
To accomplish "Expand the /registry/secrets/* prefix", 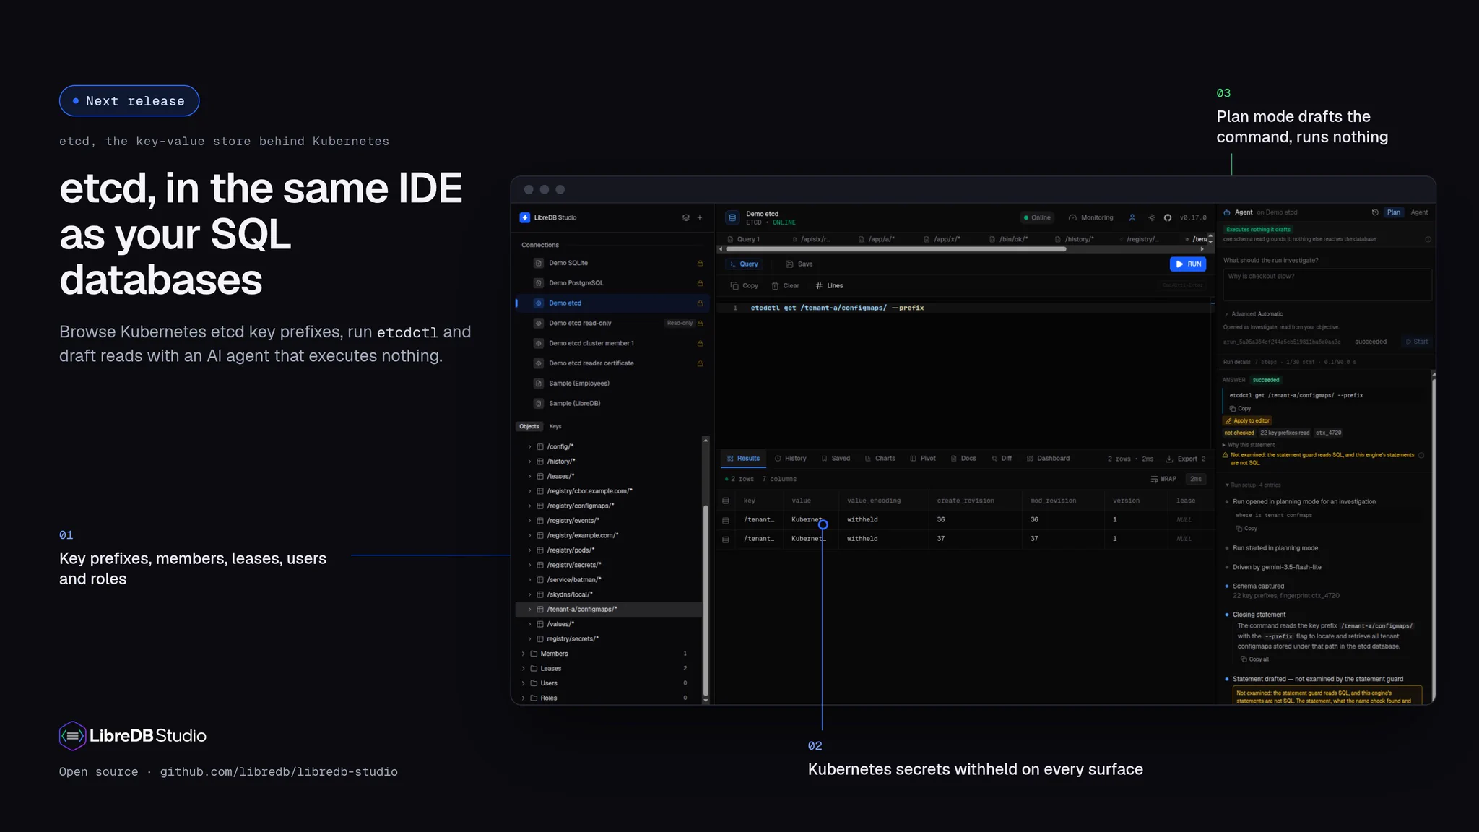I will (x=529, y=565).
